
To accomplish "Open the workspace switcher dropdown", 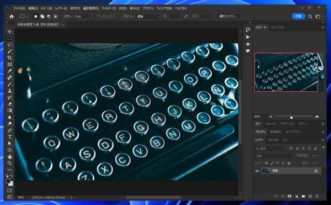I will coord(320,16).
